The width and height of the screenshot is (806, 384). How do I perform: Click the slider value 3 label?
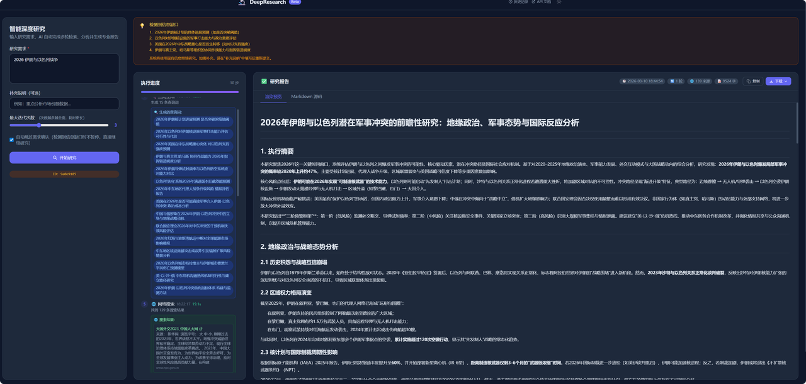pyautogui.click(x=115, y=125)
